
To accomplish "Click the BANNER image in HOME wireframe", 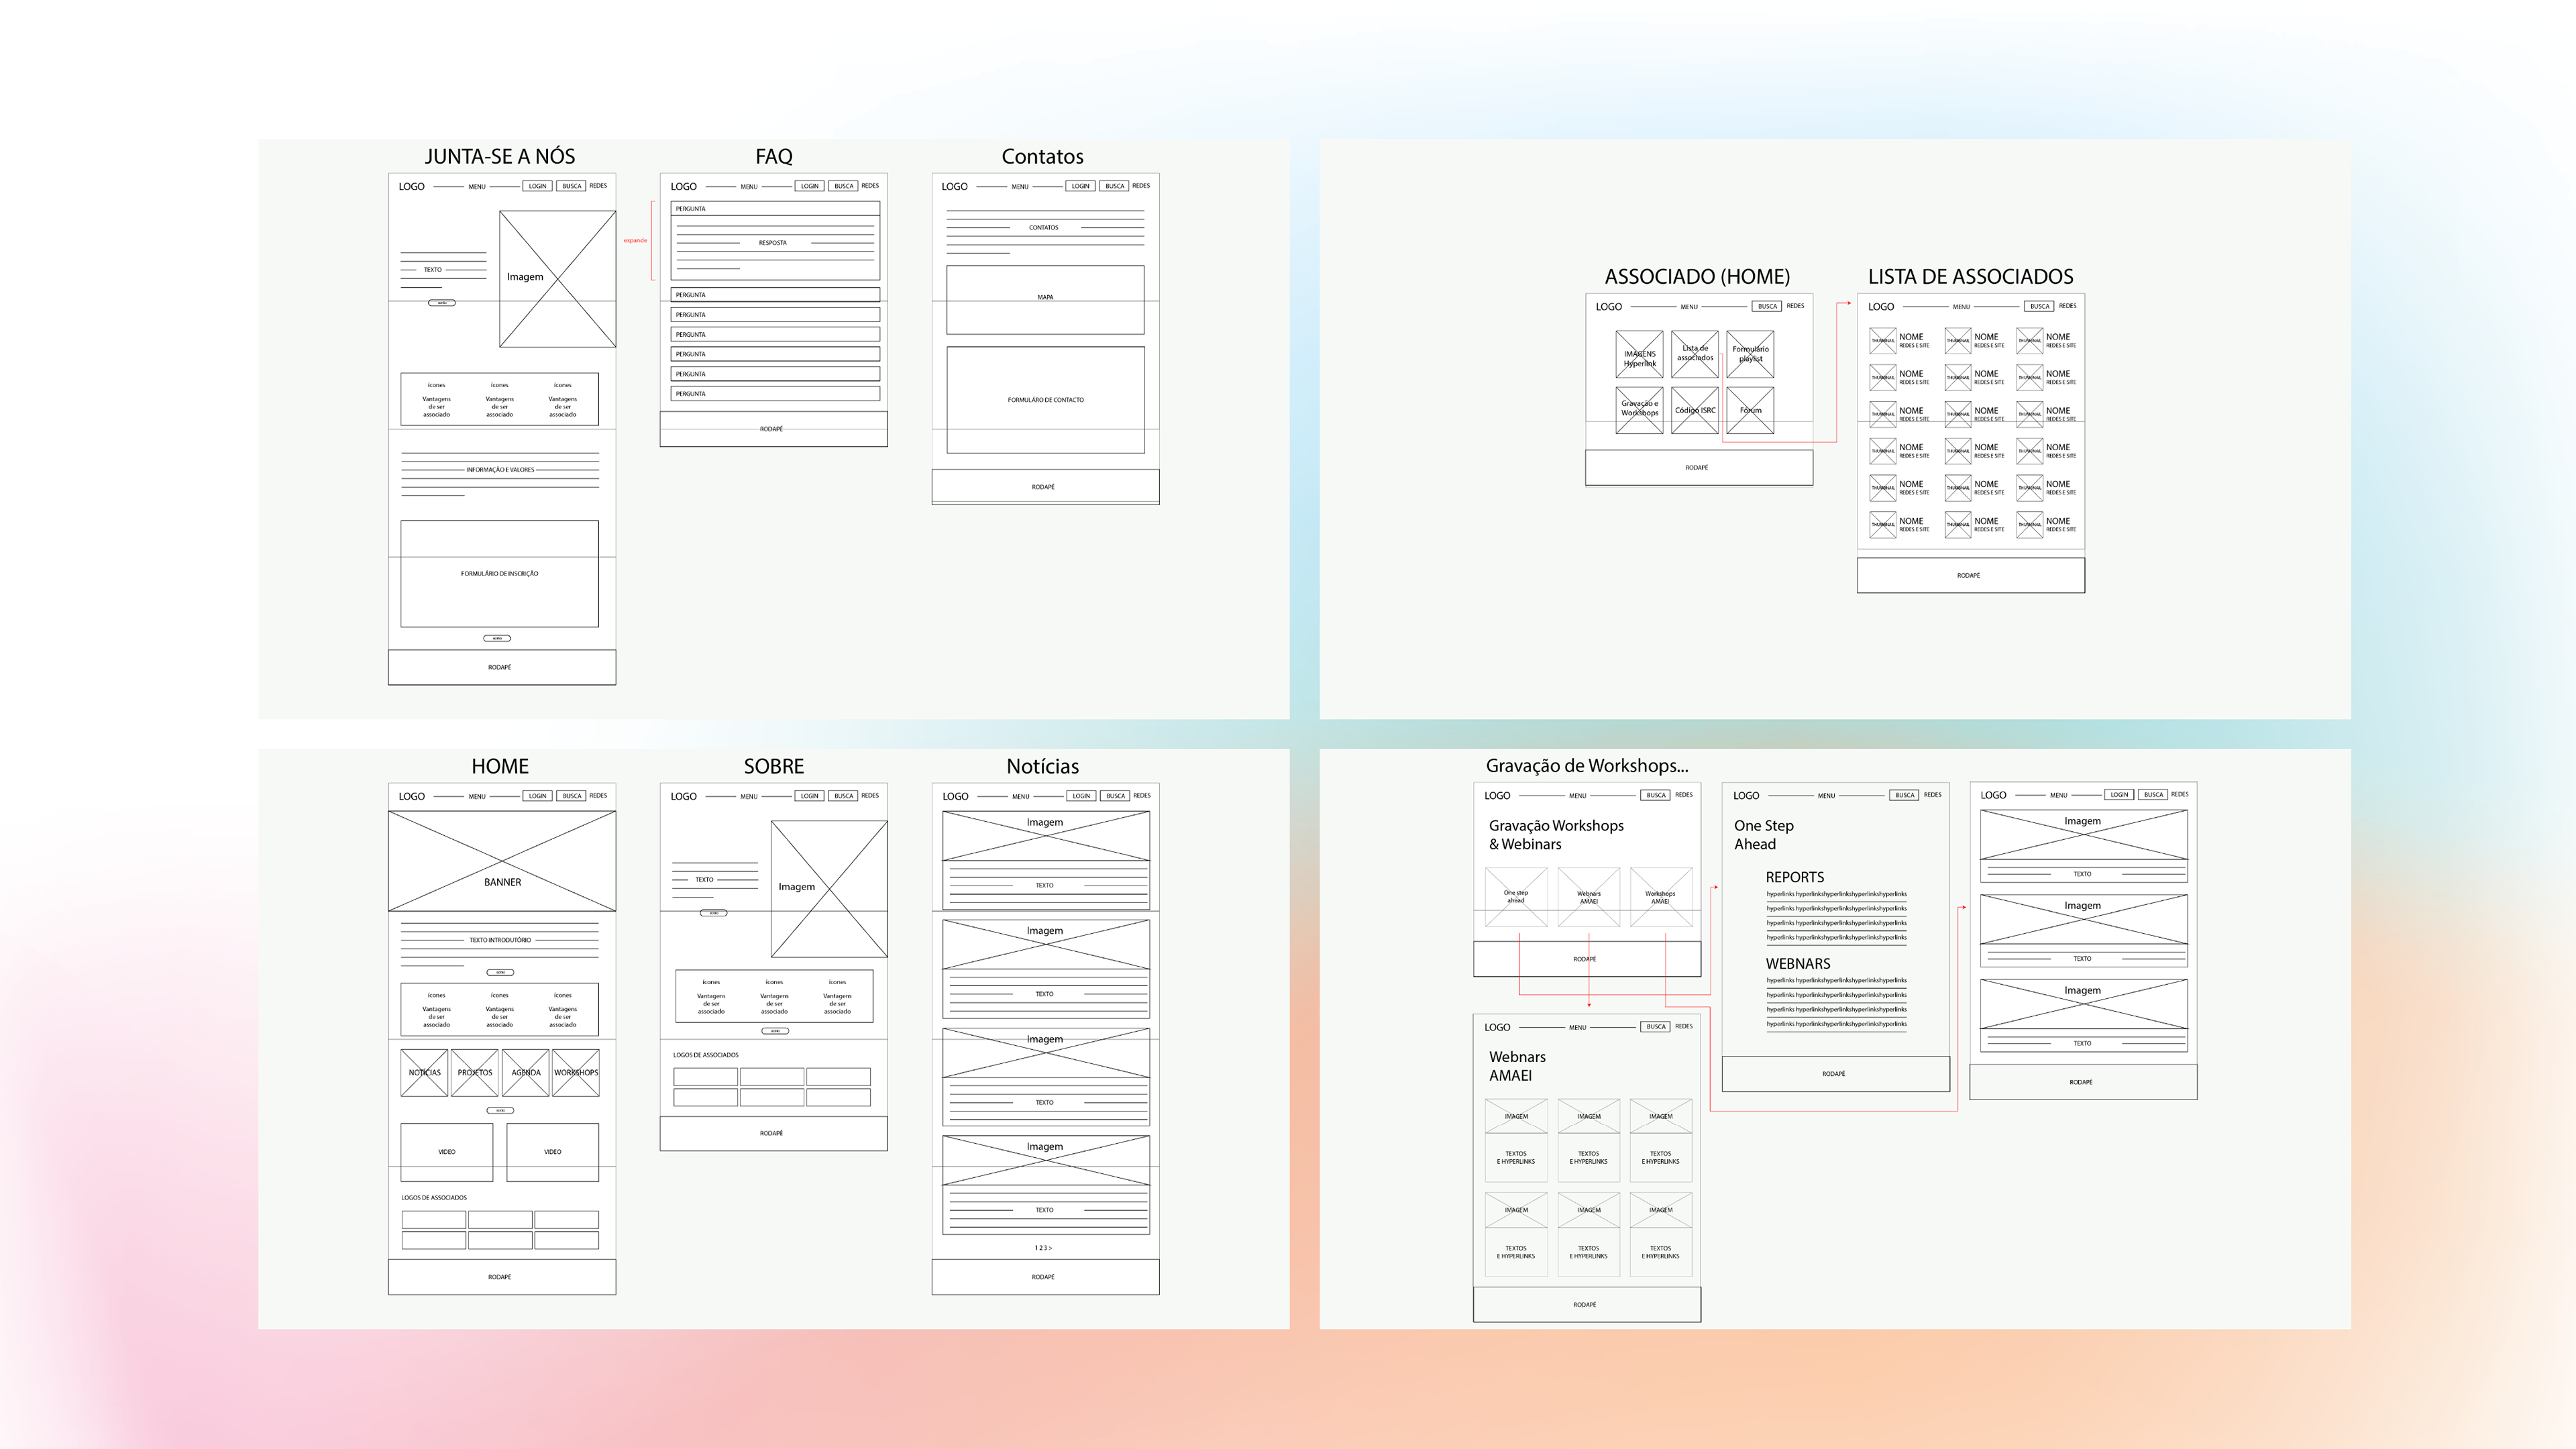I will point(502,861).
